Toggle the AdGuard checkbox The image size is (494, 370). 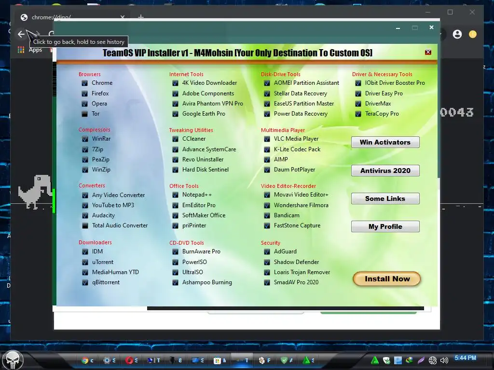[x=267, y=251]
